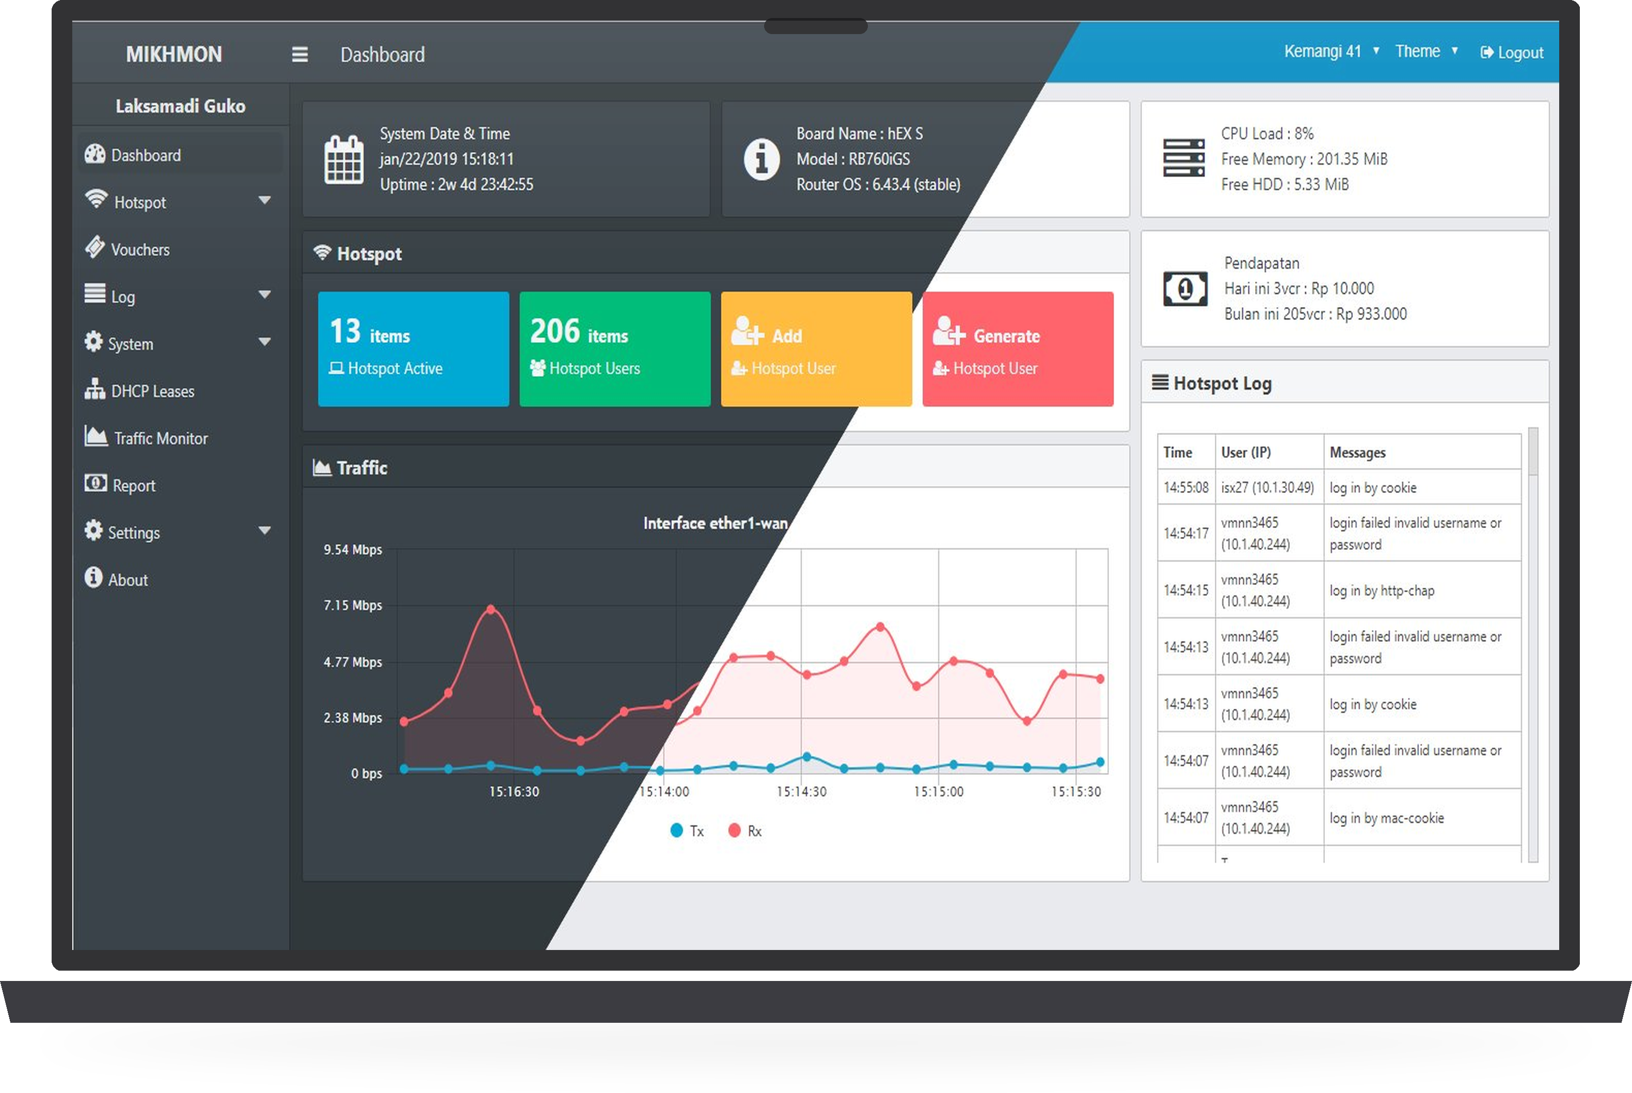
Task: Click the System gear icon
Action: 93,342
